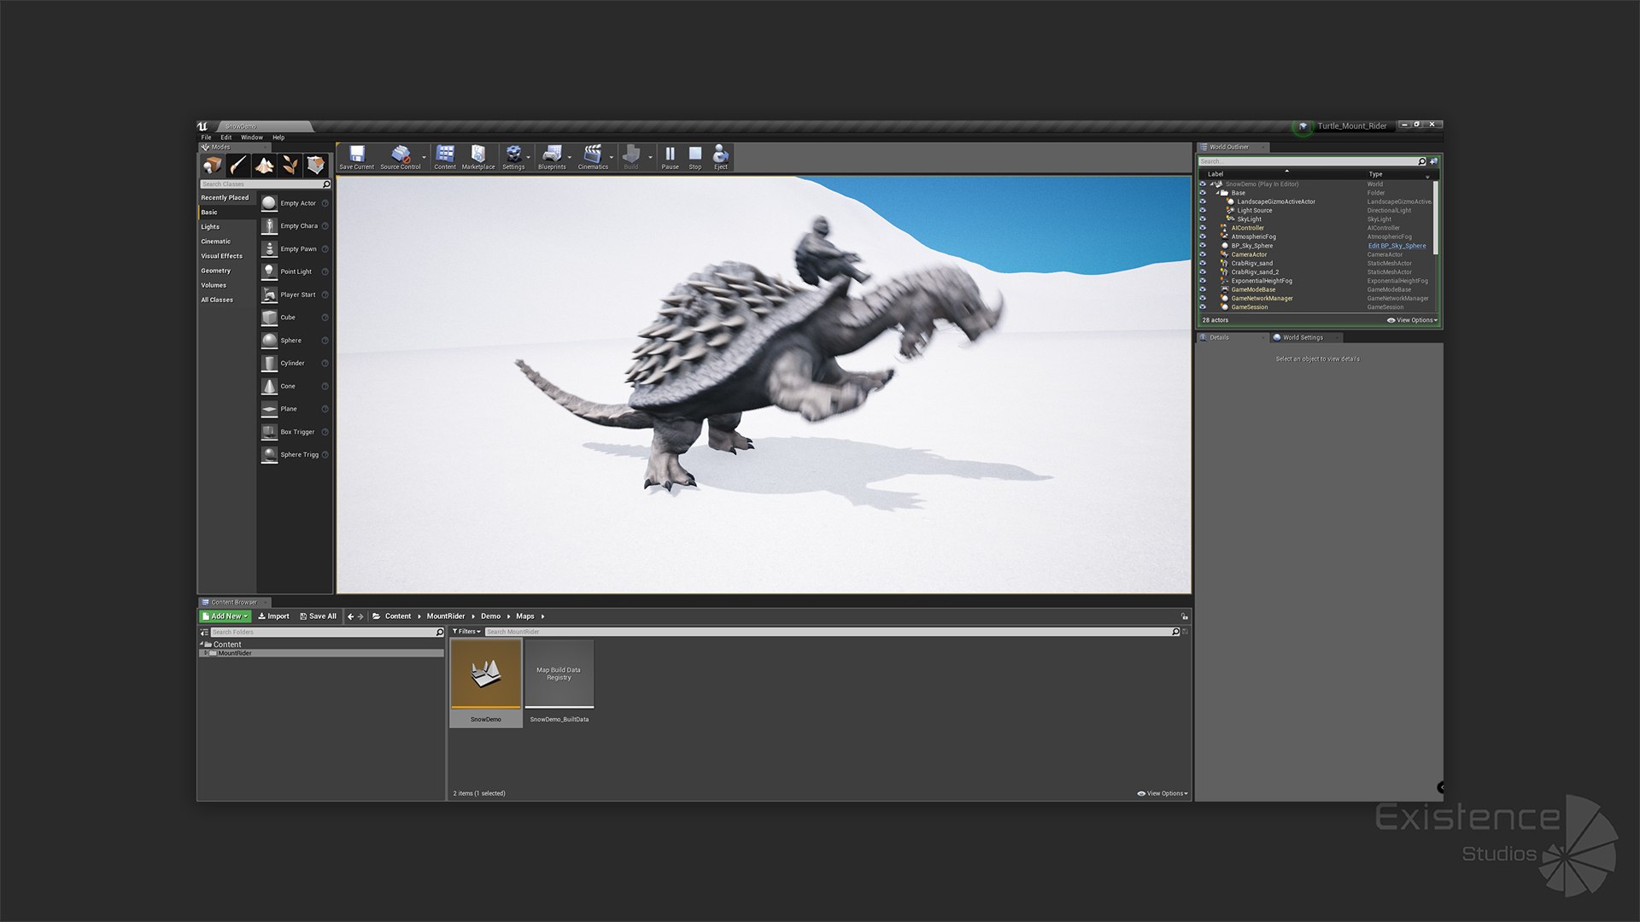Open the Build options dropdown arrow
Image resolution: width=1640 pixels, height=922 pixels.
tap(650, 157)
